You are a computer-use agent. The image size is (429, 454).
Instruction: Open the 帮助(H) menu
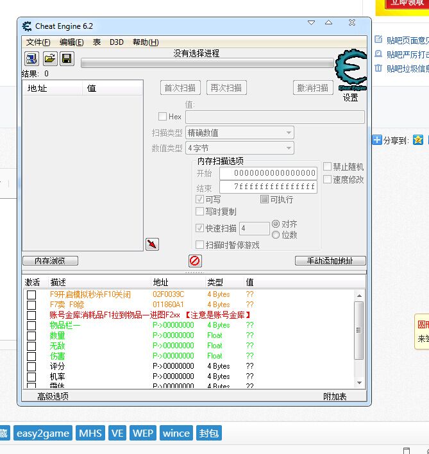(146, 42)
